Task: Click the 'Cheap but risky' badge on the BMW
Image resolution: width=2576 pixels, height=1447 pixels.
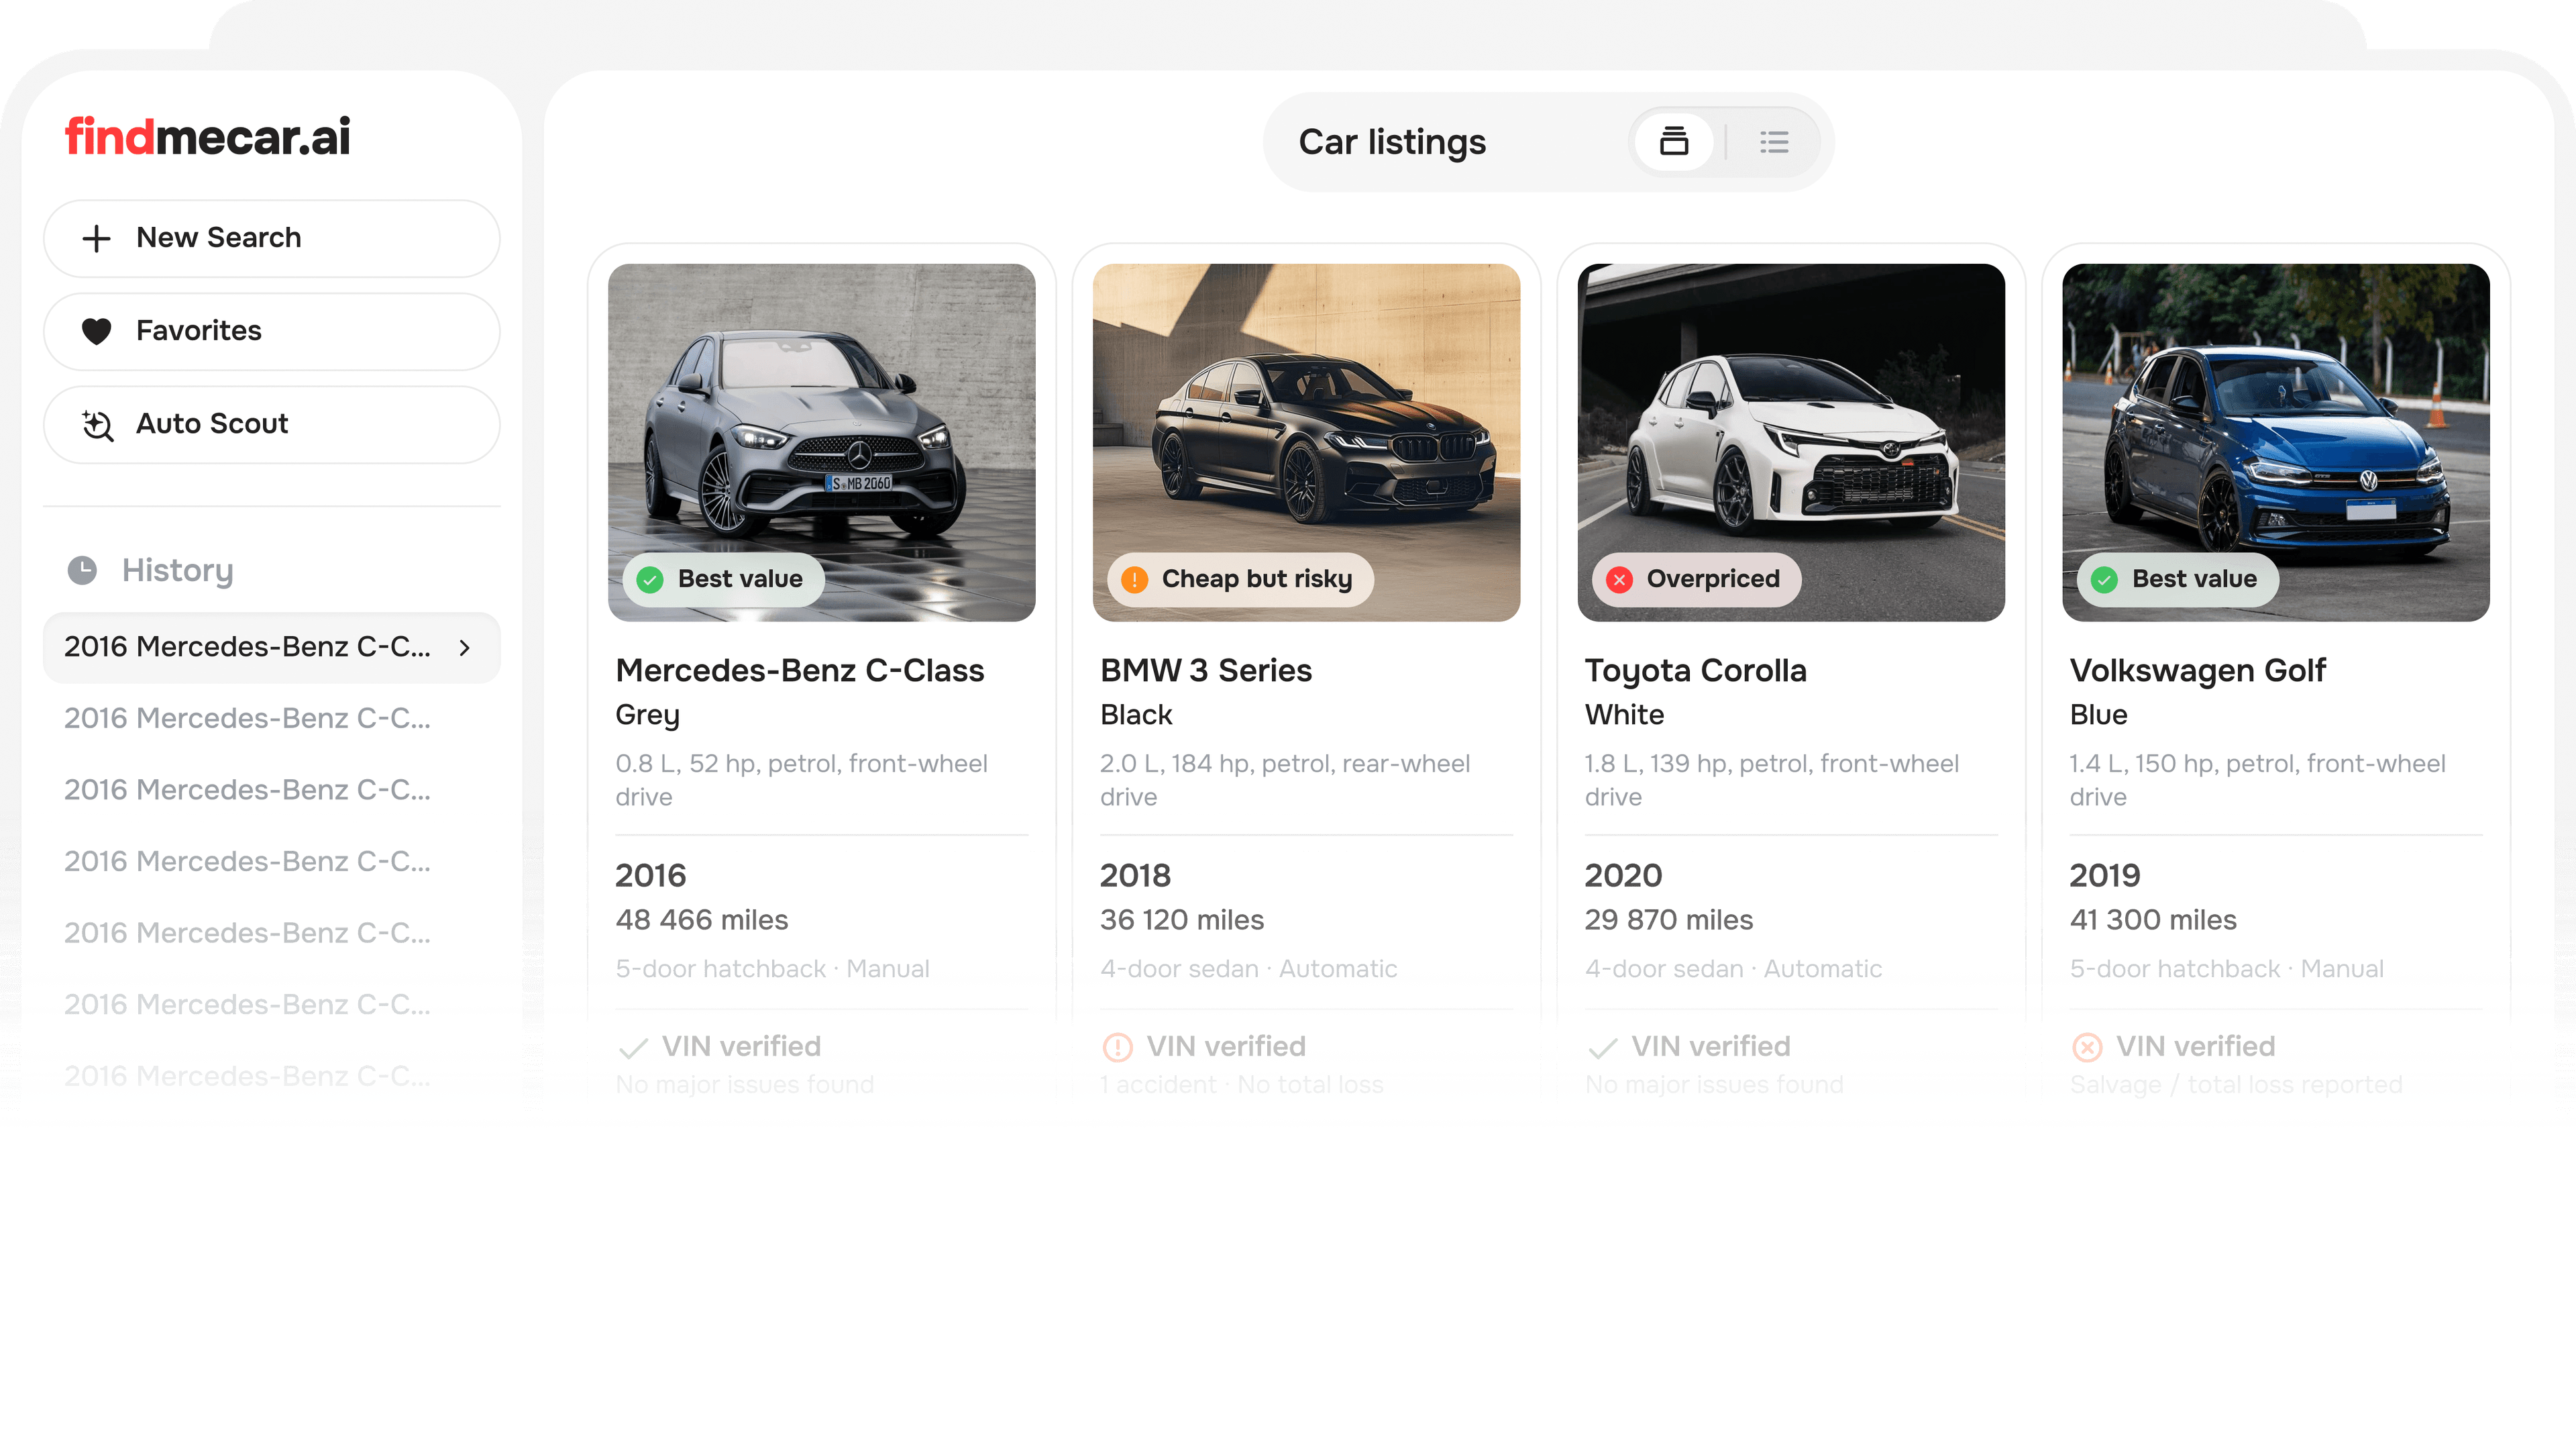Action: 1240,579
